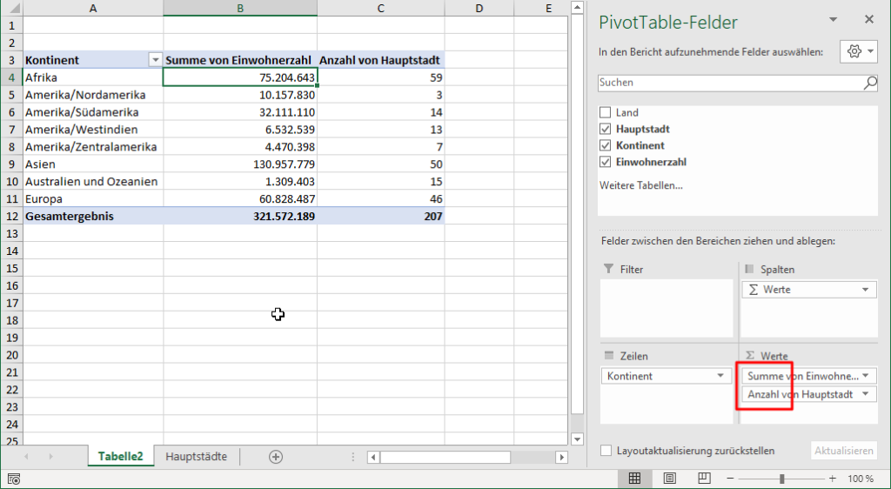Zoom out with the minus icon

[731, 479]
